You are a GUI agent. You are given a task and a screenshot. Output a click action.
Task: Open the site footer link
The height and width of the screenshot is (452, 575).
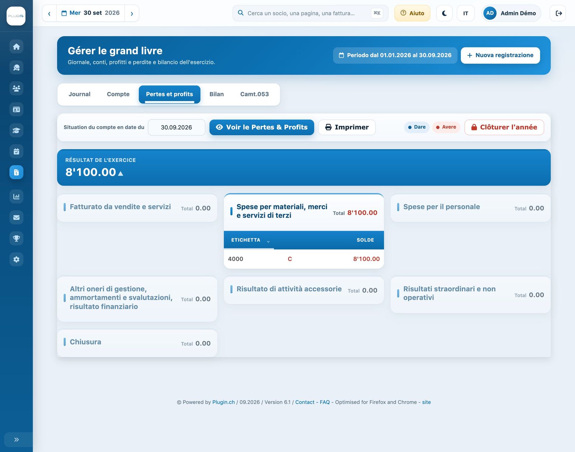(426, 402)
